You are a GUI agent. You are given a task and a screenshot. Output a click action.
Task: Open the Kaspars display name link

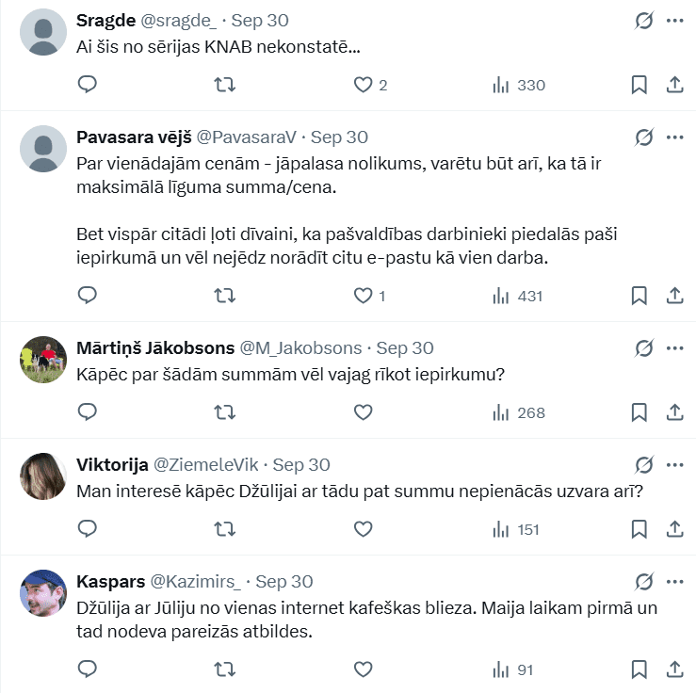pyautogui.click(x=109, y=582)
